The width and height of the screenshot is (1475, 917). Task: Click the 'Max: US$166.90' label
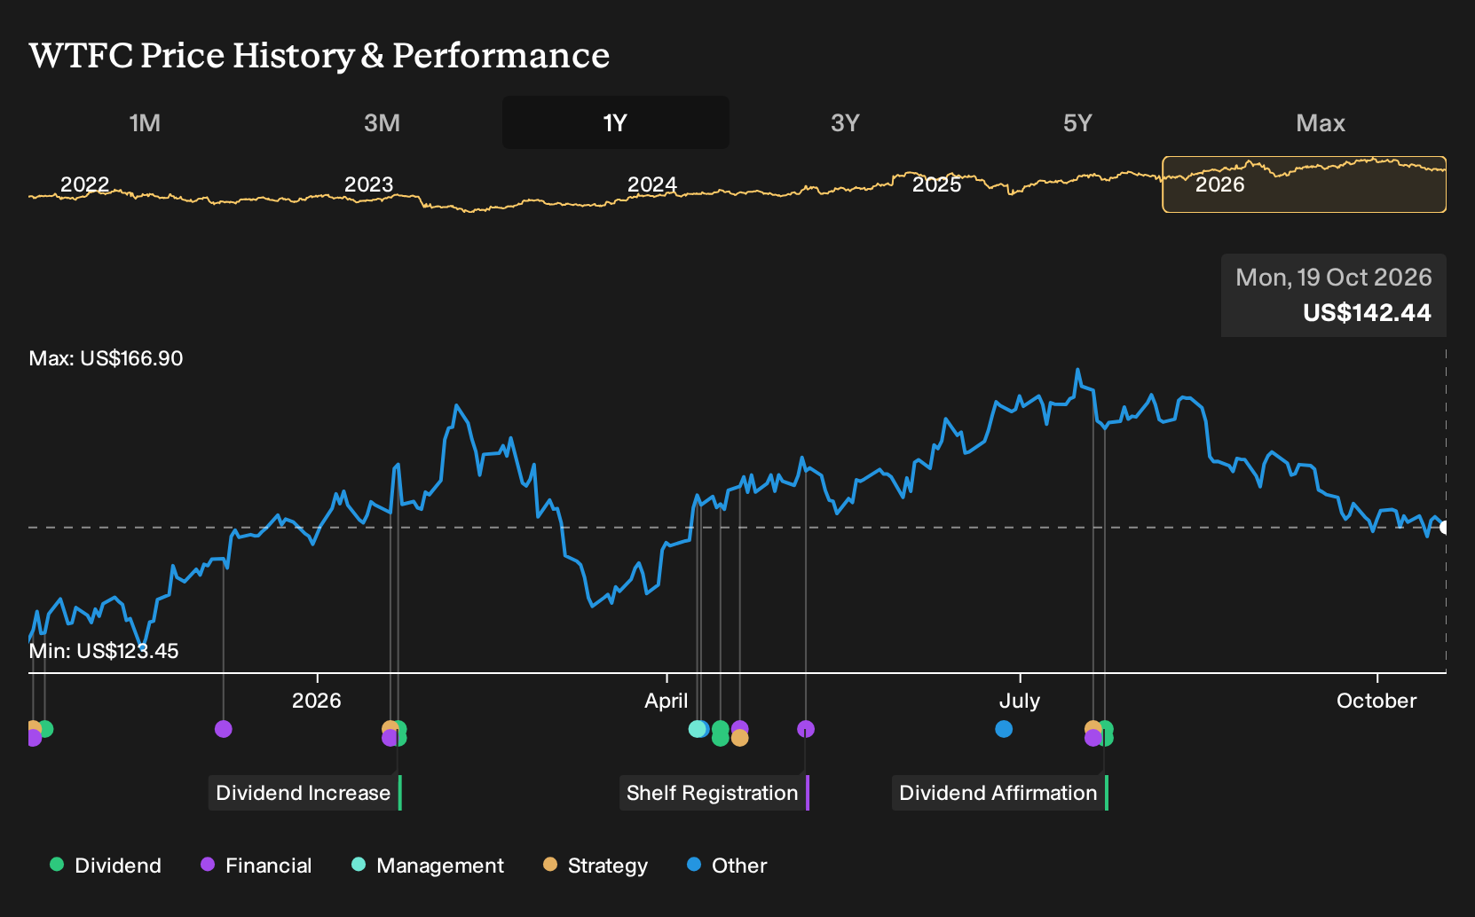106,358
